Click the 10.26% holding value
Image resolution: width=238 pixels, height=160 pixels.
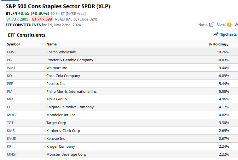point(223,52)
